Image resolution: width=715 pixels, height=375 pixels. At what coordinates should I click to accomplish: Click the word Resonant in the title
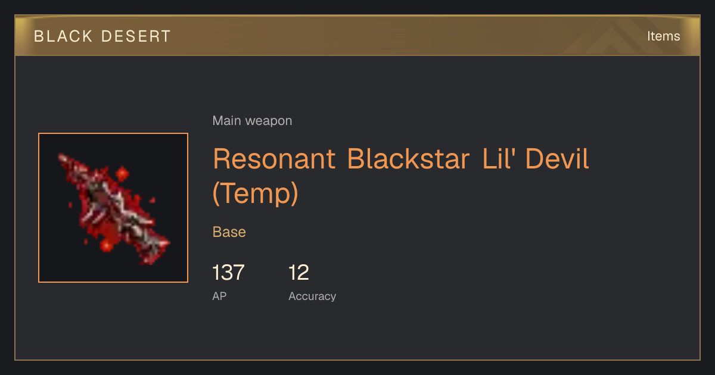(x=273, y=159)
